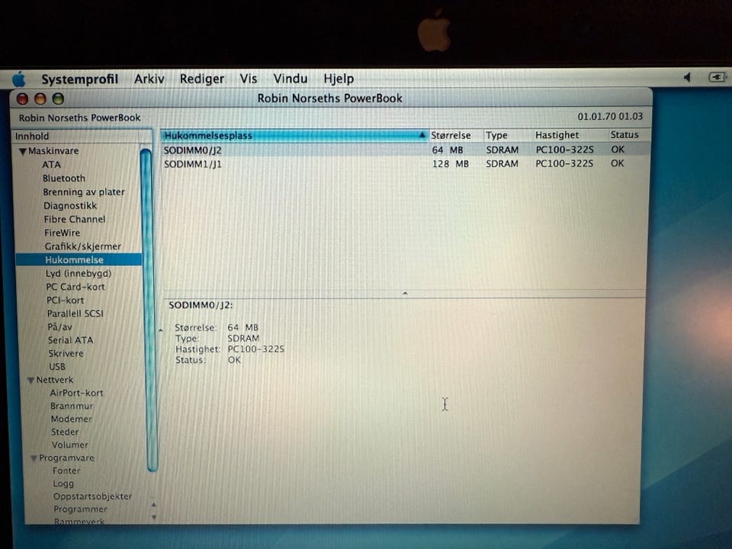
Task: Sort by Hukommelsesplass column header
Action: pyautogui.click(x=294, y=136)
